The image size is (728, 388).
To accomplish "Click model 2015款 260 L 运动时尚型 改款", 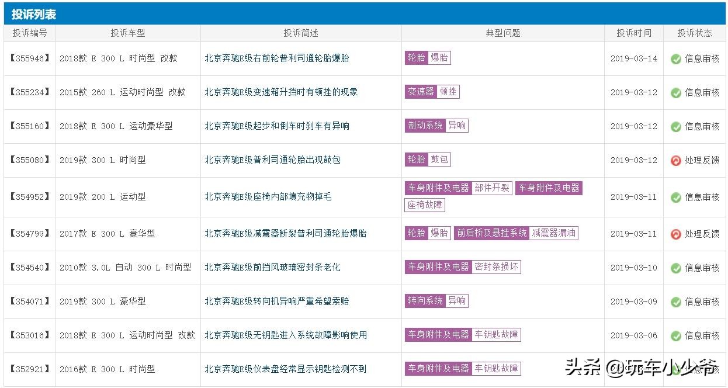I will click(123, 92).
